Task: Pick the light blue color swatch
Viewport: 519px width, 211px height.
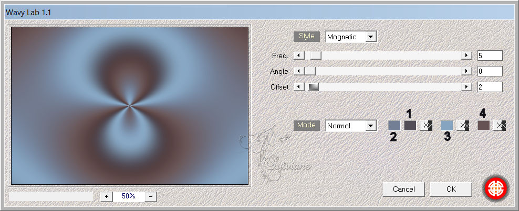Action: point(447,126)
